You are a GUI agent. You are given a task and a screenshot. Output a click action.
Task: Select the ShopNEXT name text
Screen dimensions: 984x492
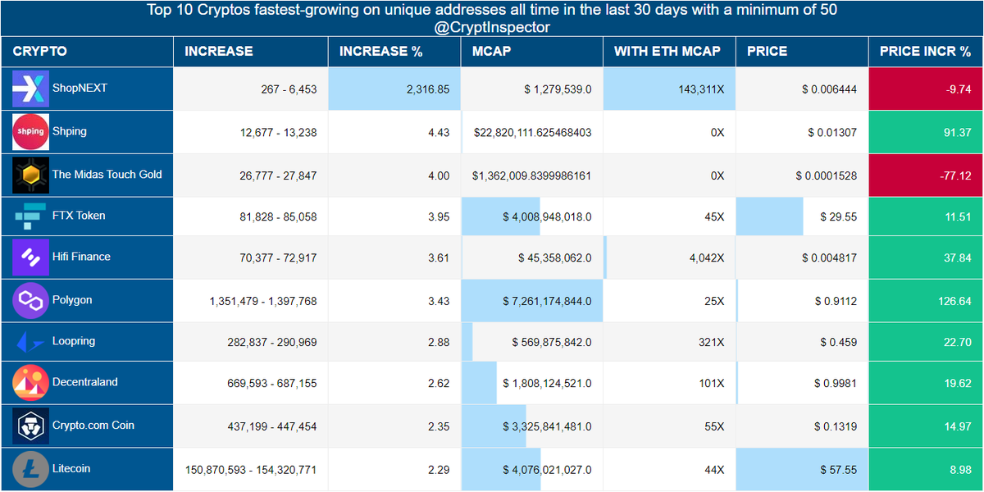[x=80, y=88]
